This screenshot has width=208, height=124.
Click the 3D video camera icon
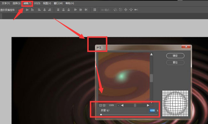click(136, 10)
